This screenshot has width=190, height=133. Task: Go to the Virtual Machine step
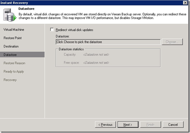[x=14, y=29]
